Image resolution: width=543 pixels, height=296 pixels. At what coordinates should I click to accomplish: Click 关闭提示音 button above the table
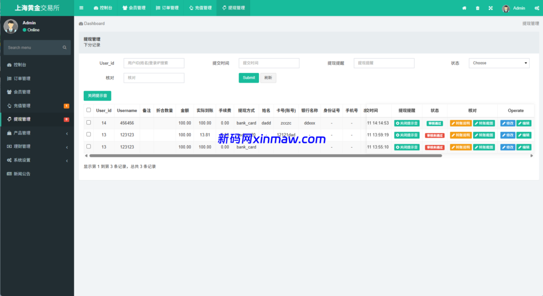click(x=98, y=96)
